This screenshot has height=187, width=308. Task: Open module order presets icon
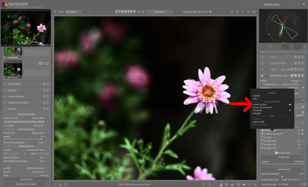(x=305, y=184)
